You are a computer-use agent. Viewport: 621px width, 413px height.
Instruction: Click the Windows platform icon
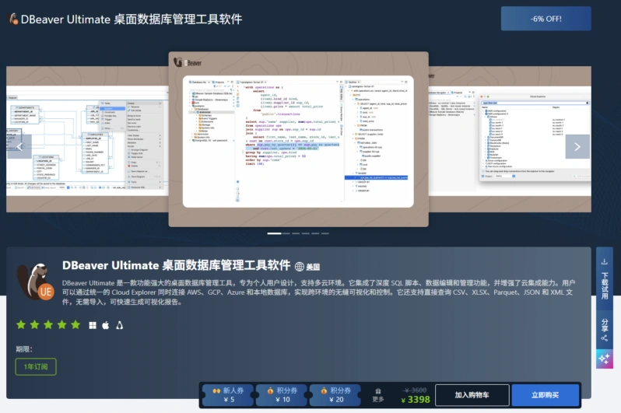tap(93, 325)
